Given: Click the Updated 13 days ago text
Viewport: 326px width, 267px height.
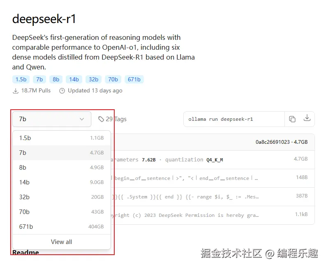Looking at the screenshot, I should (x=95, y=91).
